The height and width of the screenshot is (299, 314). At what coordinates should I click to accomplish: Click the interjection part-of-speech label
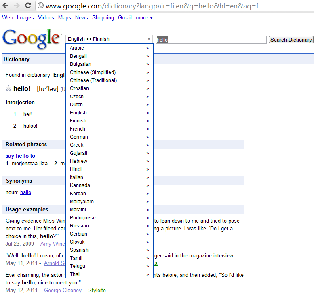coord(20,102)
